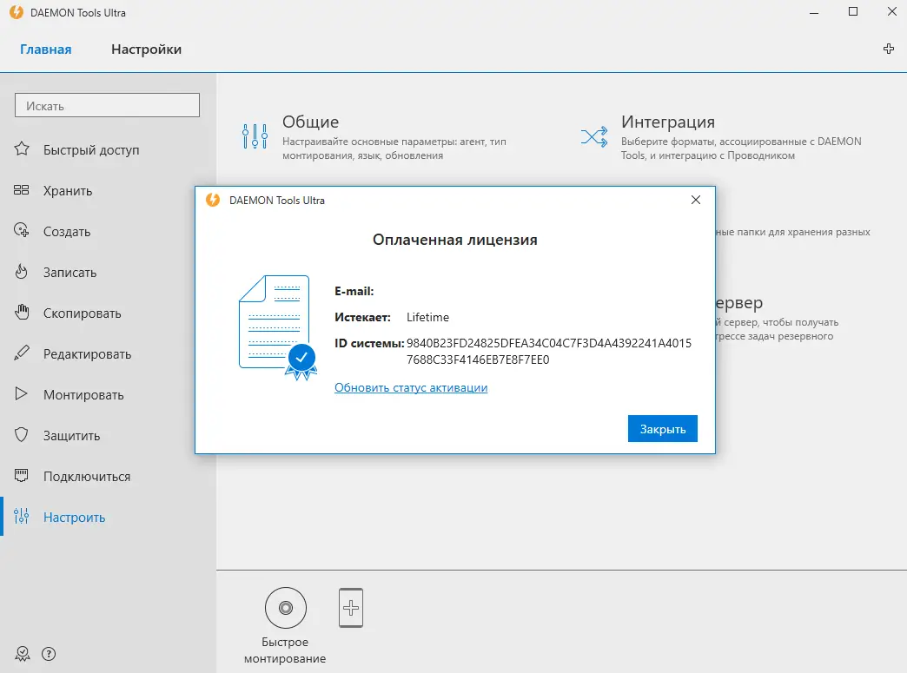Image resolution: width=907 pixels, height=673 pixels.
Task: Maximize the DAEMON Tools Ultra window
Action: [x=853, y=12]
